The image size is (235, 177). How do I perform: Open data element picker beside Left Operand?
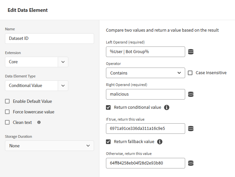191,52
